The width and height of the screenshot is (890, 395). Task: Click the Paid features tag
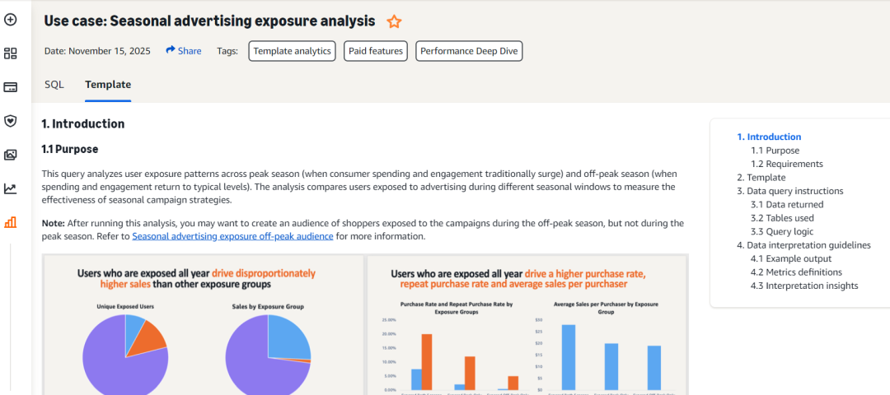pyautogui.click(x=376, y=51)
